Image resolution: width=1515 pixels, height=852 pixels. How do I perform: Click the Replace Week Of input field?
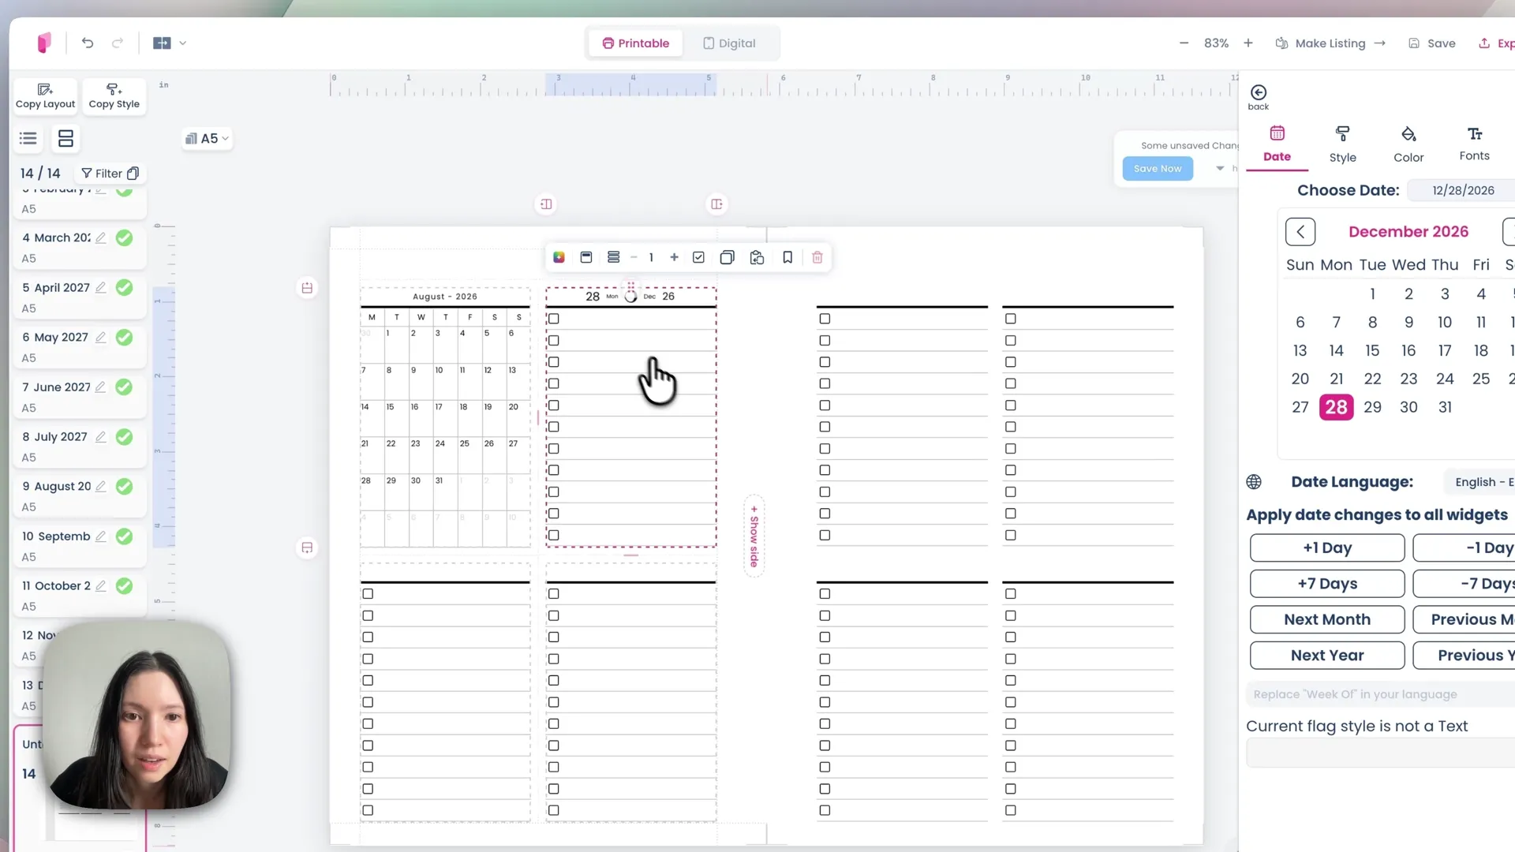(1381, 695)
